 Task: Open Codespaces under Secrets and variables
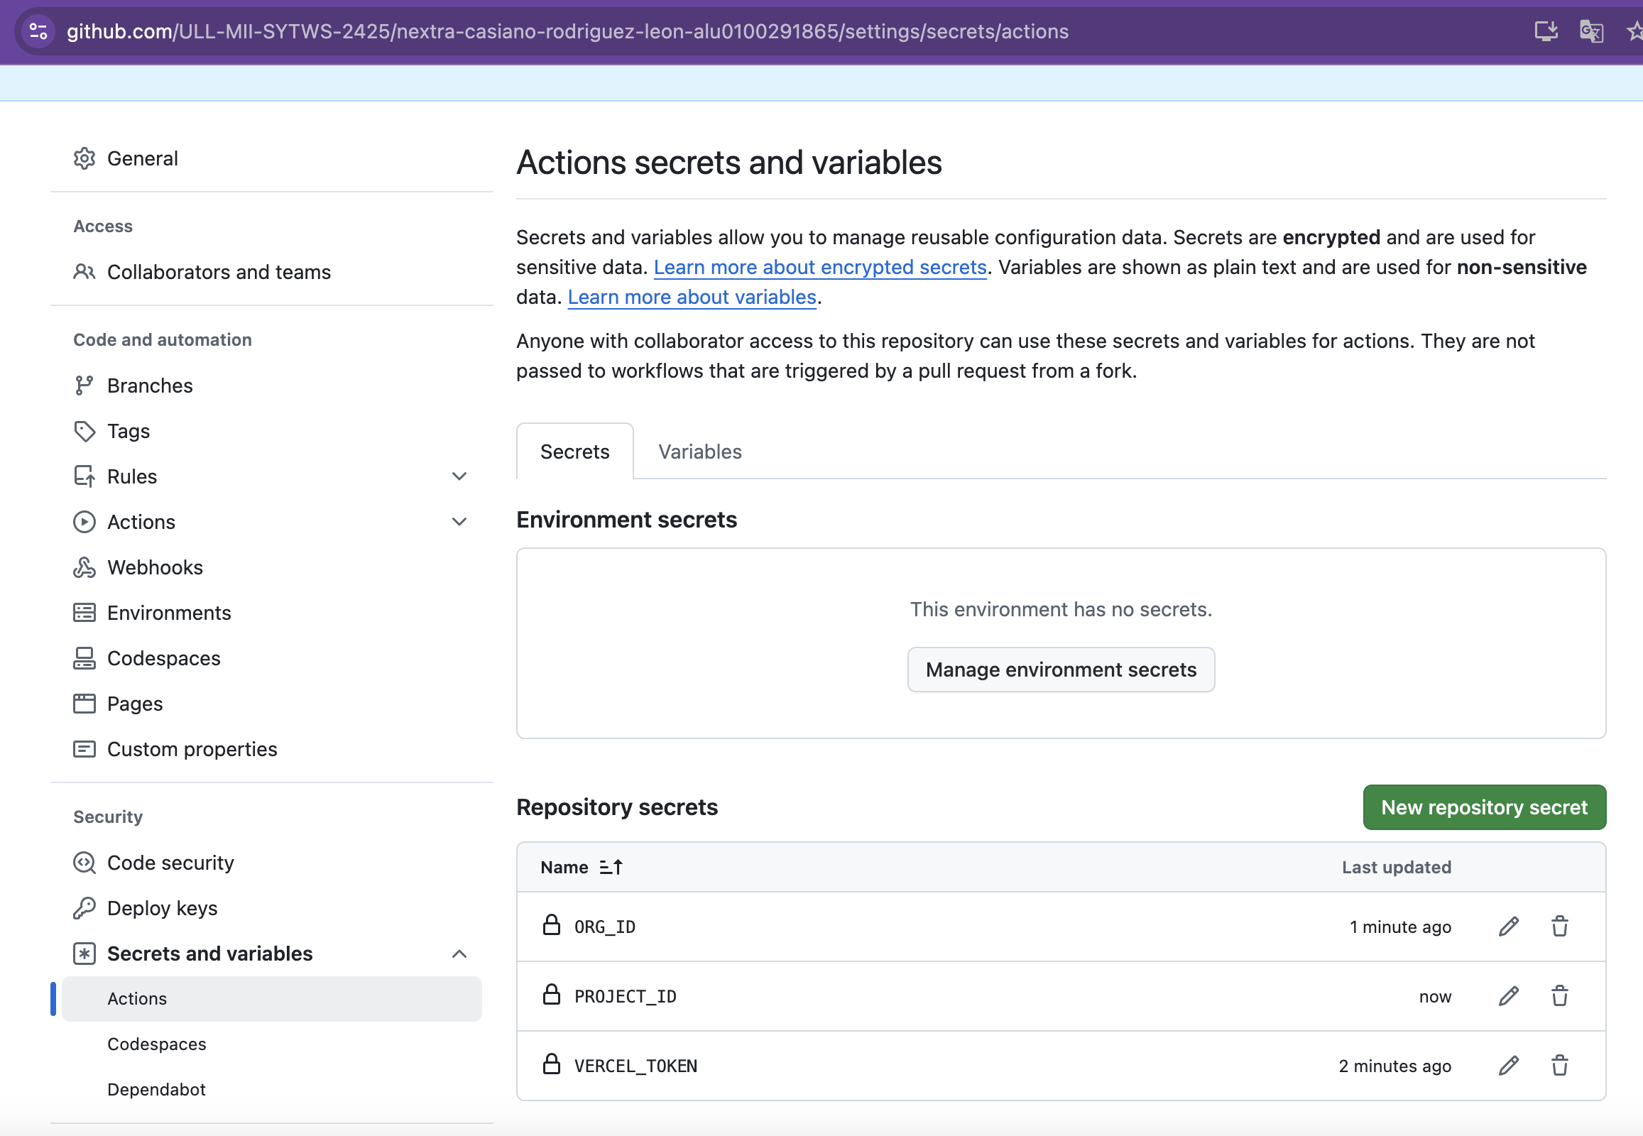272,1044
